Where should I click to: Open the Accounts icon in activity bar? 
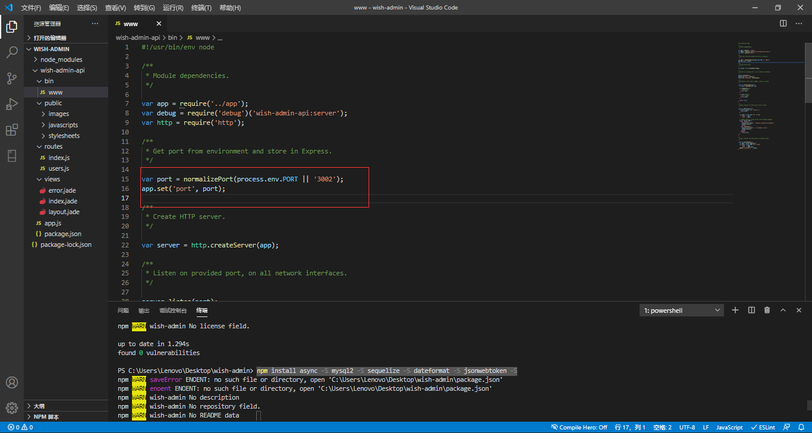click(11, 382)
